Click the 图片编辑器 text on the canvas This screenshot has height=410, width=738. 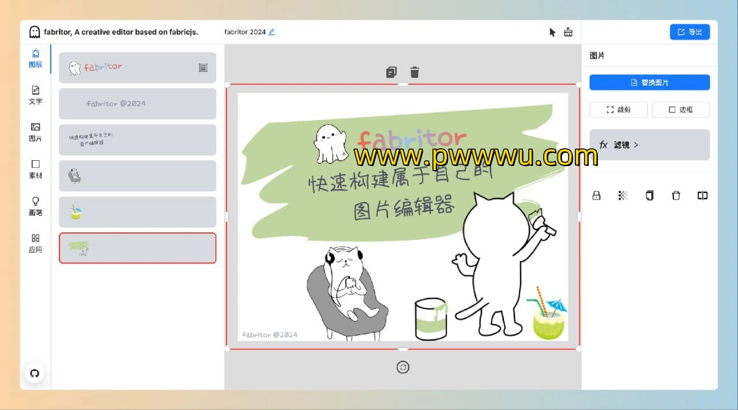[x=404, y=207]
